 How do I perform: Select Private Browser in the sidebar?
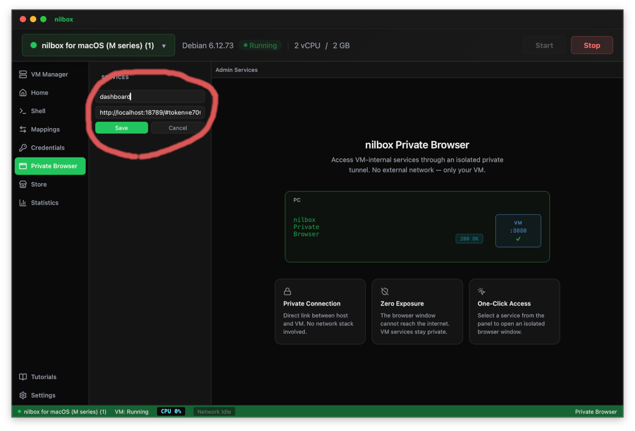click(x=50, y=166)
